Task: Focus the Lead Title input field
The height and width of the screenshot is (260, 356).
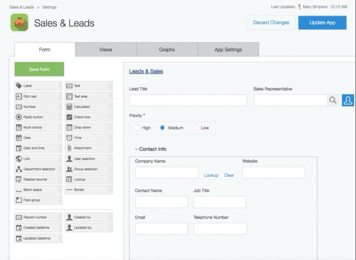Action: tap(188, 100)
